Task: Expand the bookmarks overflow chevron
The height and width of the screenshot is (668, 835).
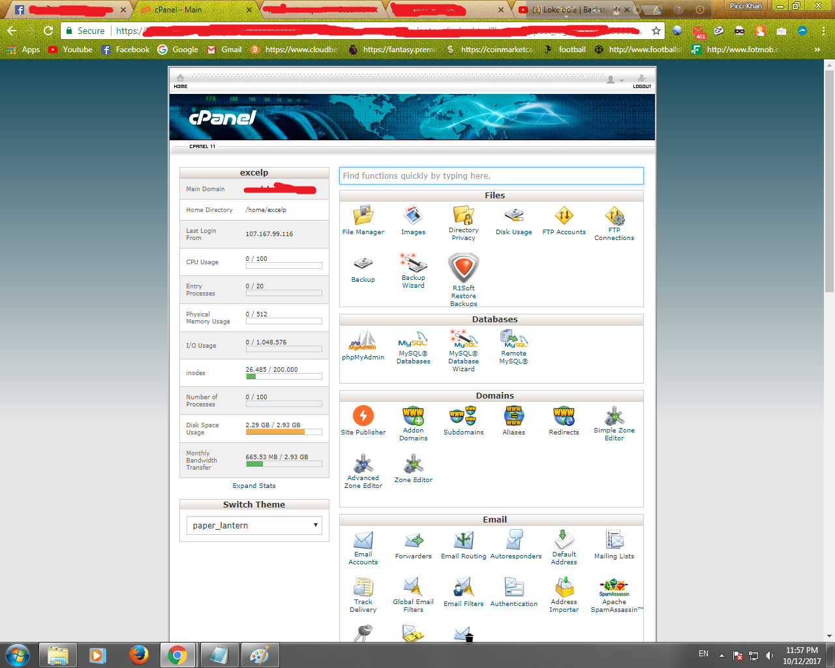Action: pos(817,50)
